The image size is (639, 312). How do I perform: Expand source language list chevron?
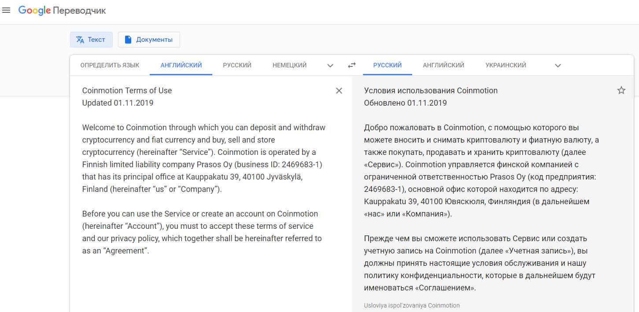(330, 66)
